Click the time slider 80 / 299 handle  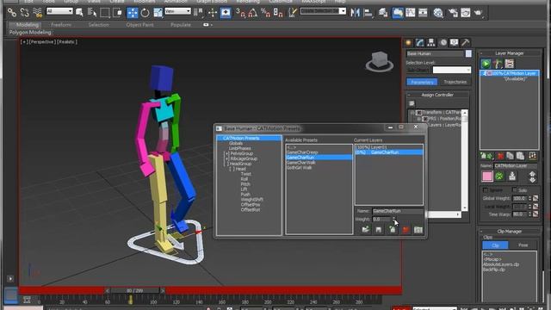[134, 291]
